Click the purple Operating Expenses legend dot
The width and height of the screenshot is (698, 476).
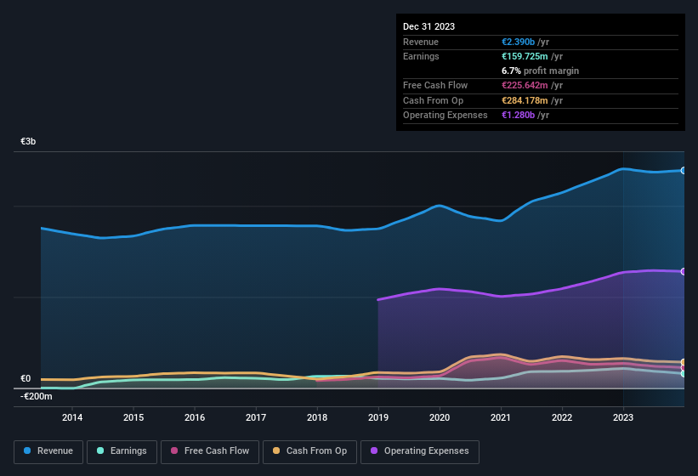374,450
